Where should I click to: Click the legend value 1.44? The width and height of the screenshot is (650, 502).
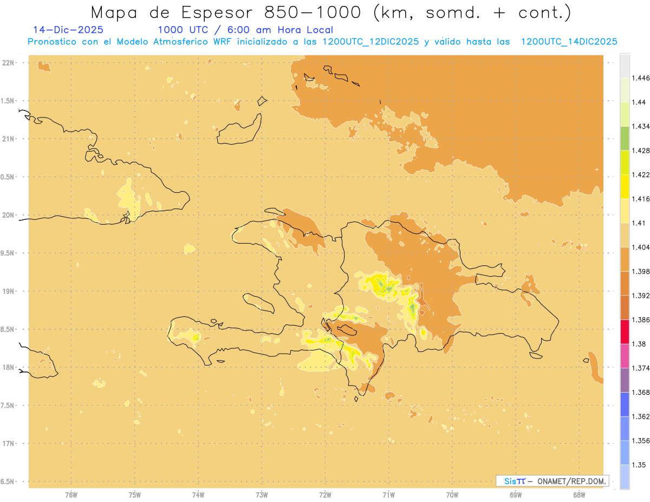[x=639, y=102]
